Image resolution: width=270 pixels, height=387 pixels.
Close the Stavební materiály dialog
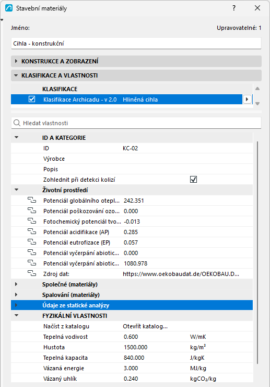click(257, 8)
